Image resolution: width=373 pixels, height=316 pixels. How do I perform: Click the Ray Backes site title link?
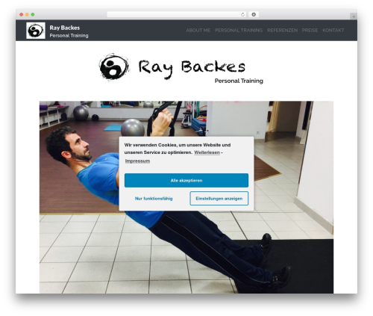click(65, 28)
